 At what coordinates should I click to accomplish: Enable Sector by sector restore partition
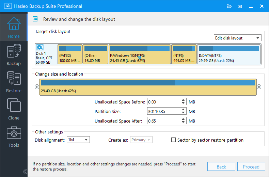pyautogui.click(x=173, y=140)
